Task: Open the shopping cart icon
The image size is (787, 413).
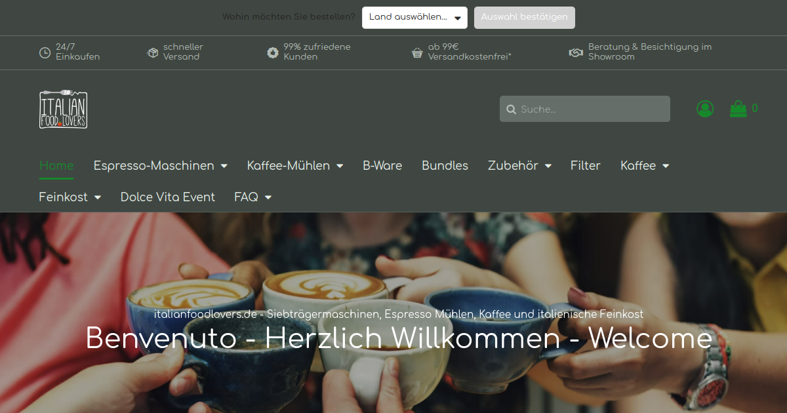Action: (x=738, y=109)
